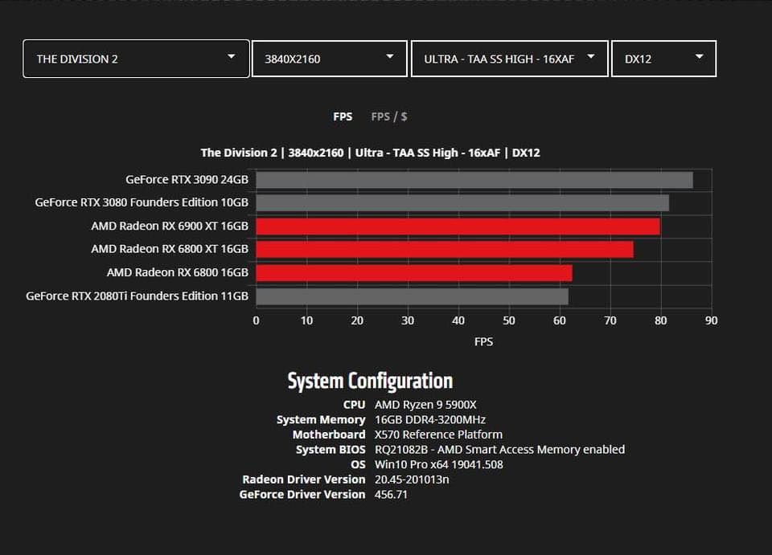Click the System Configuration heading

coord(370,381)
